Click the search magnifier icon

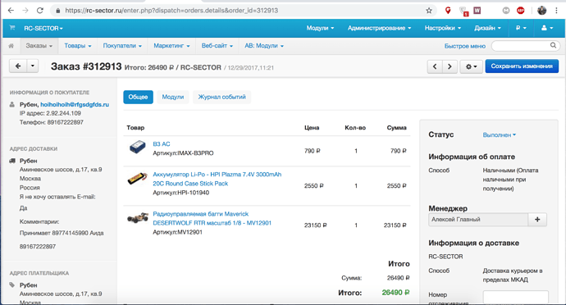(x=553, y=45)
